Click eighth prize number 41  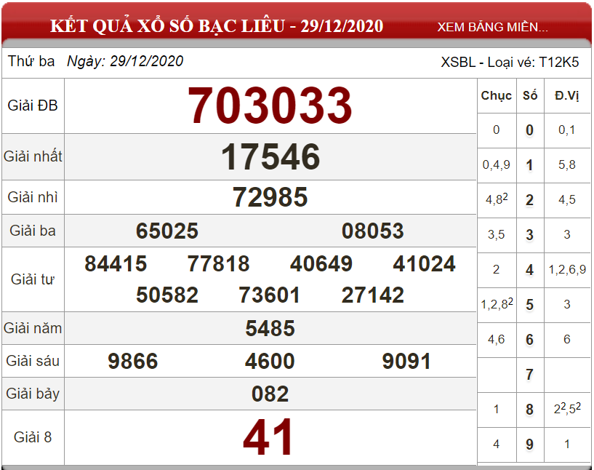[269, 438]
